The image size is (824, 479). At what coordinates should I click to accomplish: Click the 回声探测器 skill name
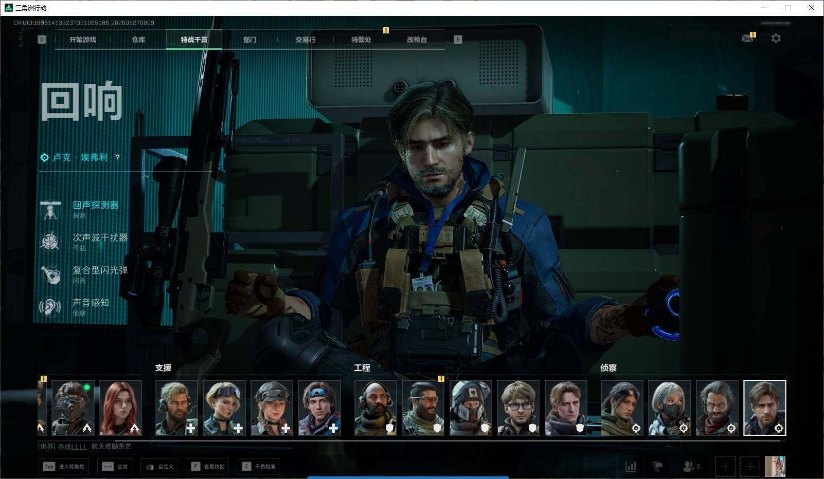(x=96, y=205)
